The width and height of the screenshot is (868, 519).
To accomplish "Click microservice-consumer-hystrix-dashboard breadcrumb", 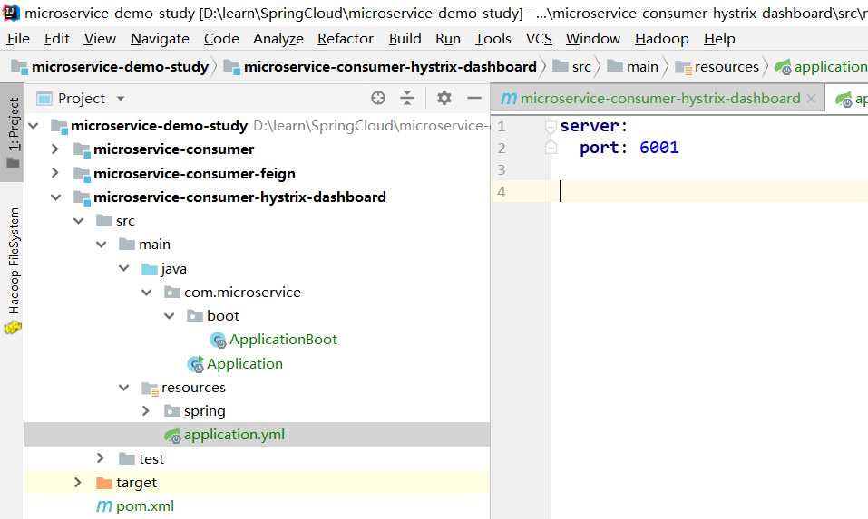I will pos(390,67).
